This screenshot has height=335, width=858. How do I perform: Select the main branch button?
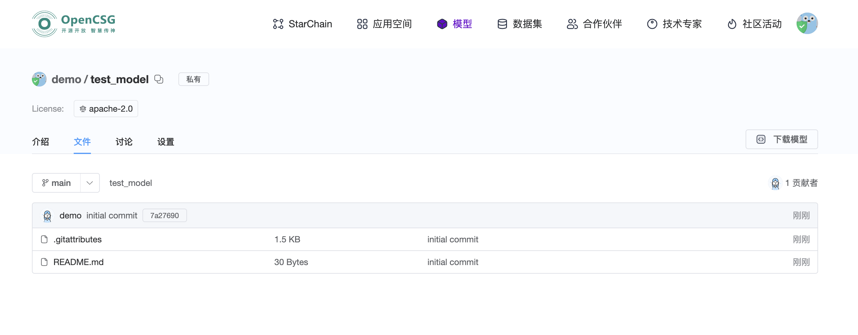57,183
